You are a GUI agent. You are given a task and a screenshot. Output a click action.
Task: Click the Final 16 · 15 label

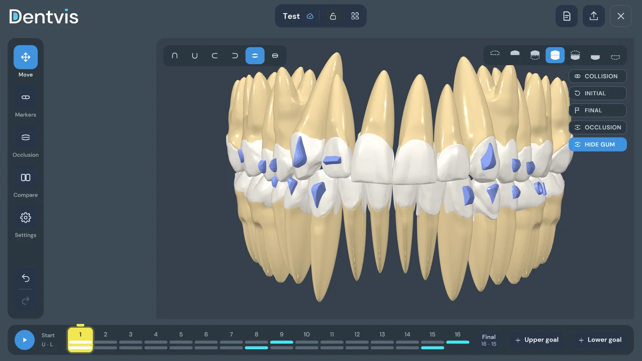489,340
